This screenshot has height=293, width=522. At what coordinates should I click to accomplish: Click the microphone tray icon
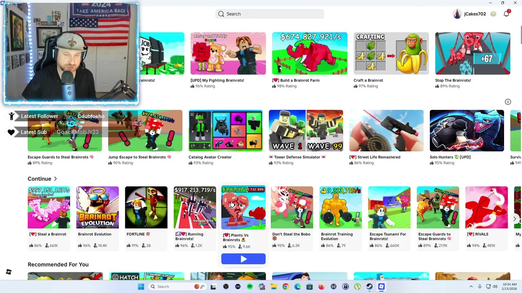(480, 286)
